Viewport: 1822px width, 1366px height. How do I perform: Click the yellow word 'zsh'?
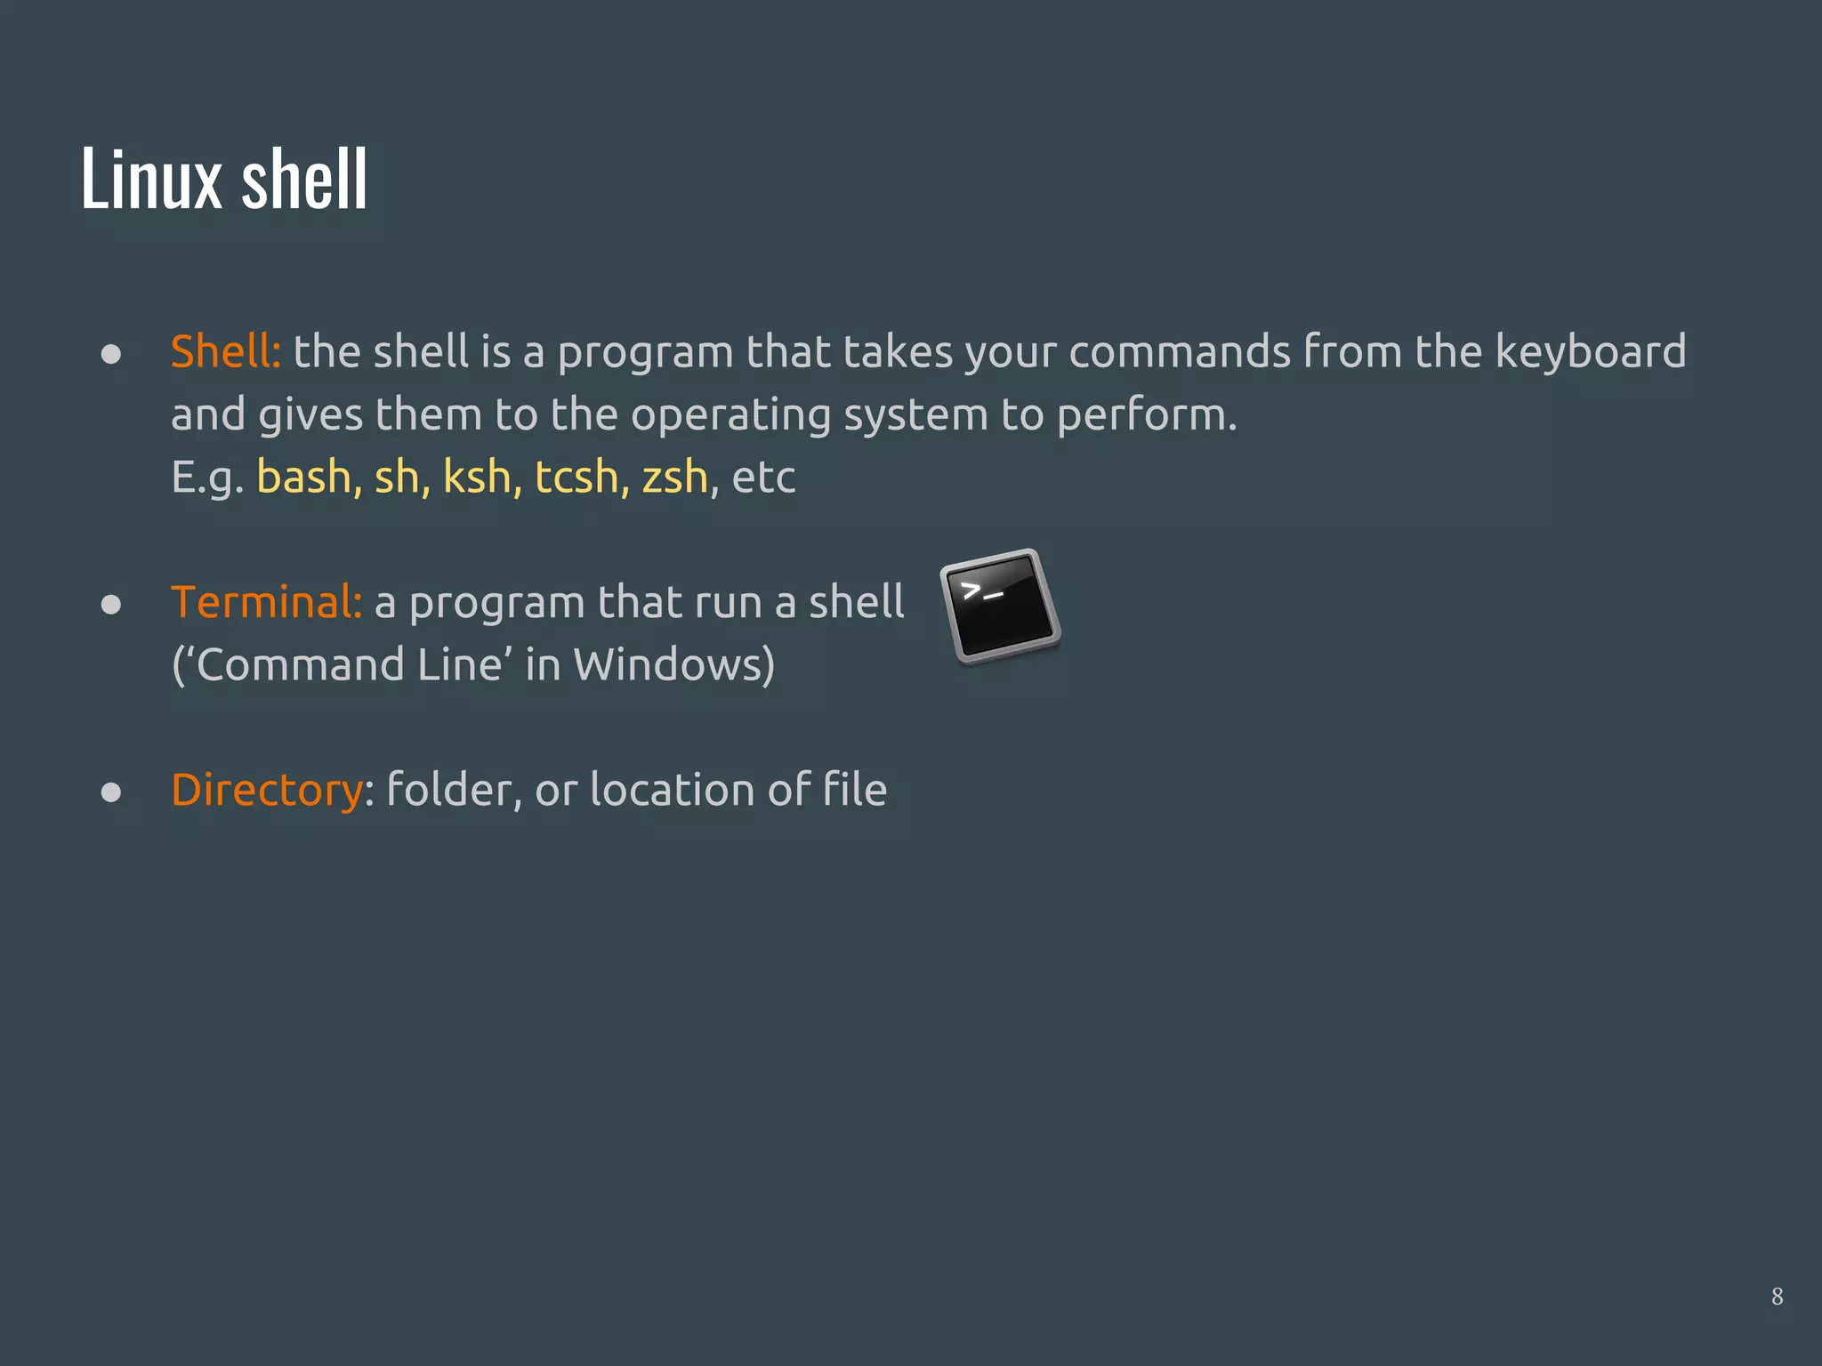[x=675, y=478]
